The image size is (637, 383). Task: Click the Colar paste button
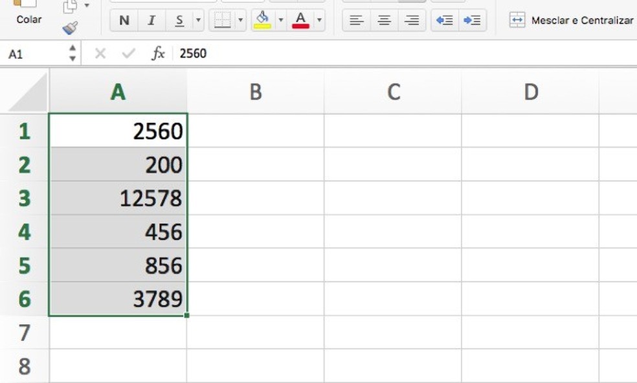[28, 13]
